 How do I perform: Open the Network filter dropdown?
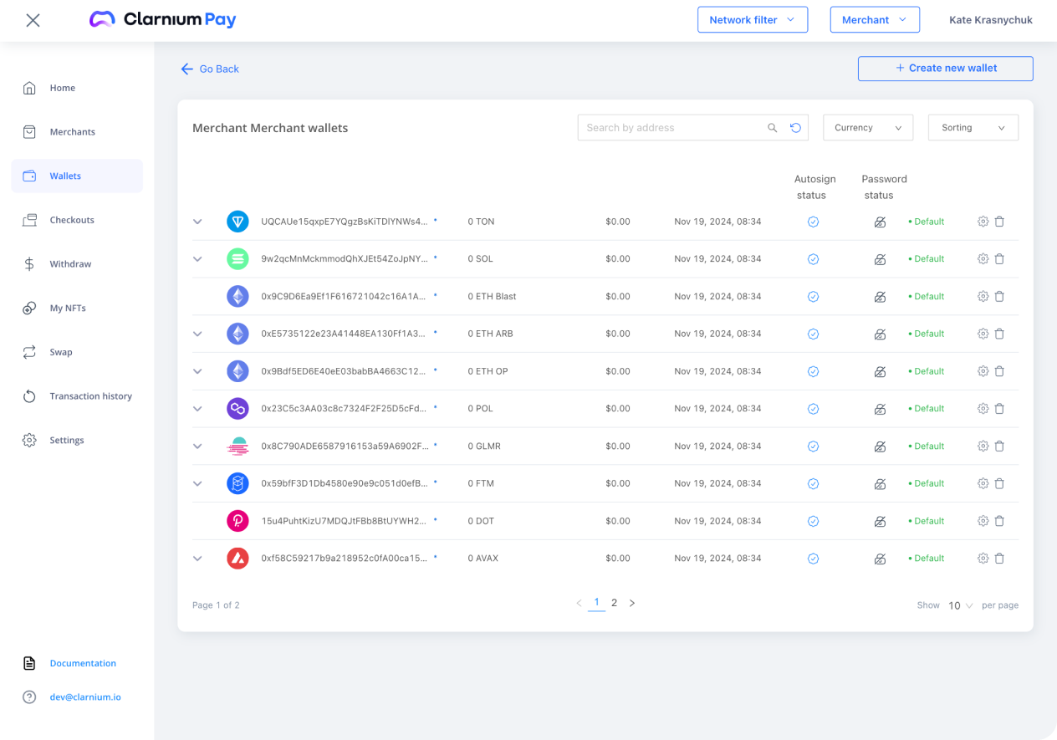pyautogui.click(x=753, y=20)
